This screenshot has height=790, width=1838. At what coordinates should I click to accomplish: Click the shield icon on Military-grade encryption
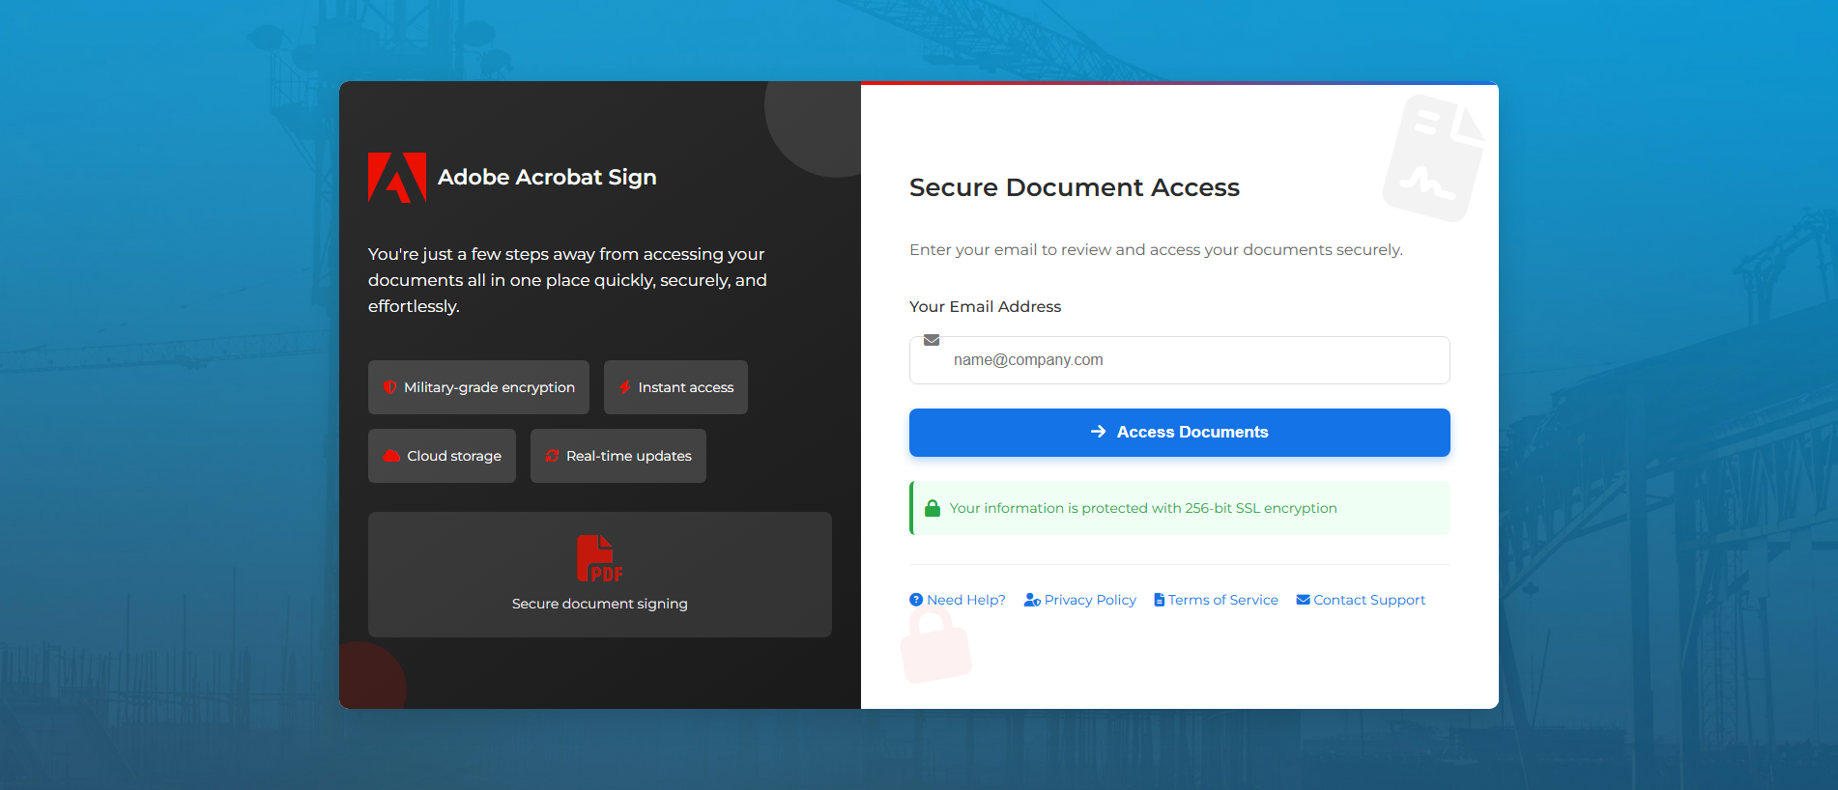pos(389,387)
